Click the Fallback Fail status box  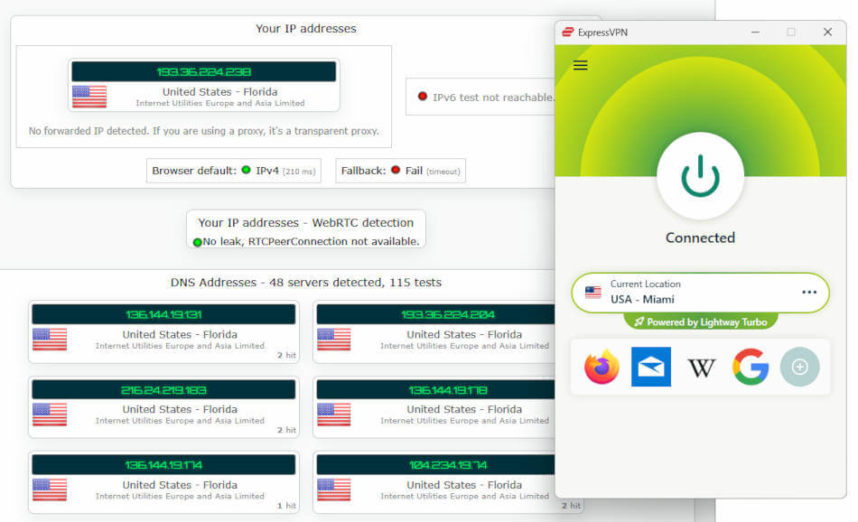[x=400, y=171]
